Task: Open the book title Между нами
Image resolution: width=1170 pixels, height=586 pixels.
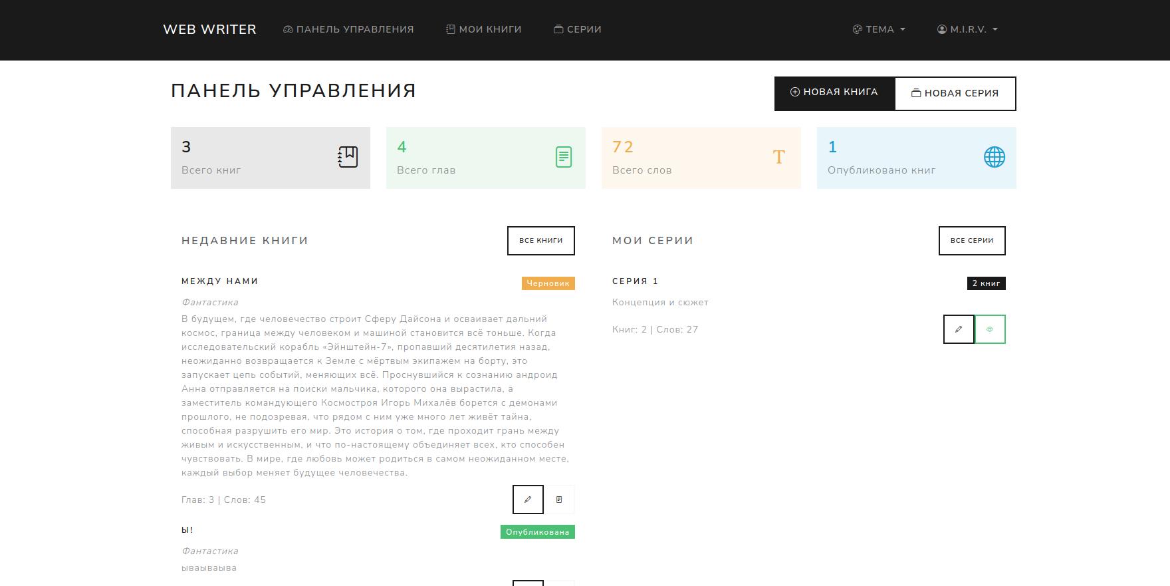Action: [220, 281]
